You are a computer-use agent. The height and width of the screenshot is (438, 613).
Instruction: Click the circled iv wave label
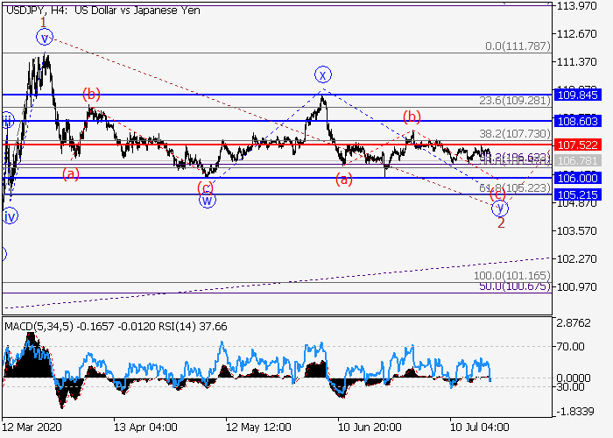9,215
